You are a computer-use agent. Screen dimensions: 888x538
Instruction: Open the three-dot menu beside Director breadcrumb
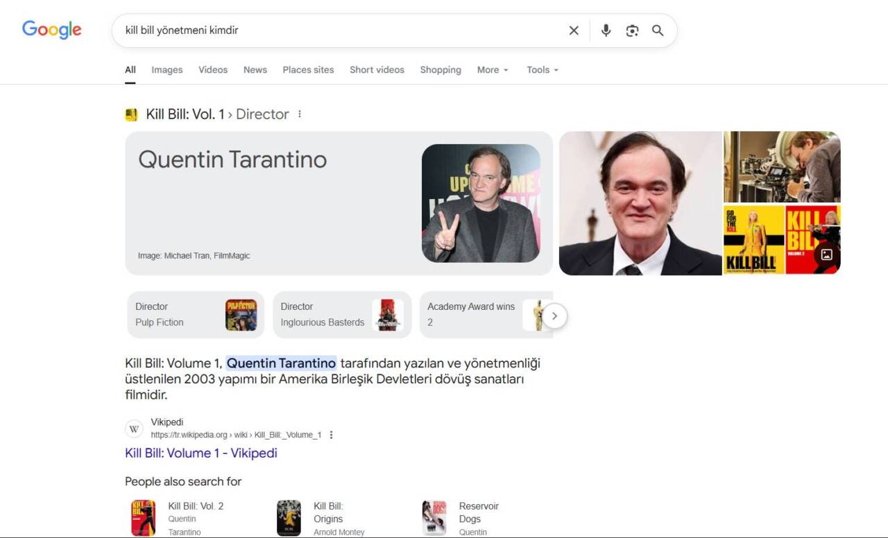pyautogui.click(x=299, y=114)
